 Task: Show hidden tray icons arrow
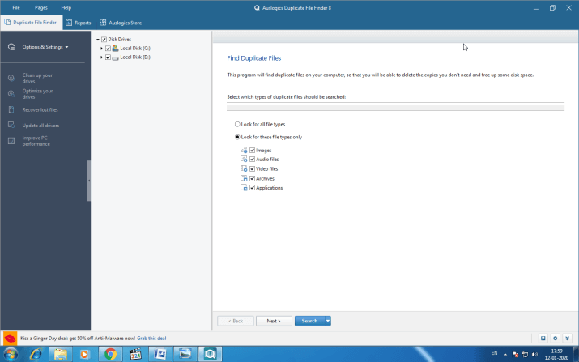[x=505, y=354]
